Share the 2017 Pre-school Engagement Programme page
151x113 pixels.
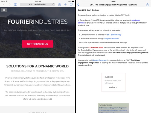click(x=147, y=5)
